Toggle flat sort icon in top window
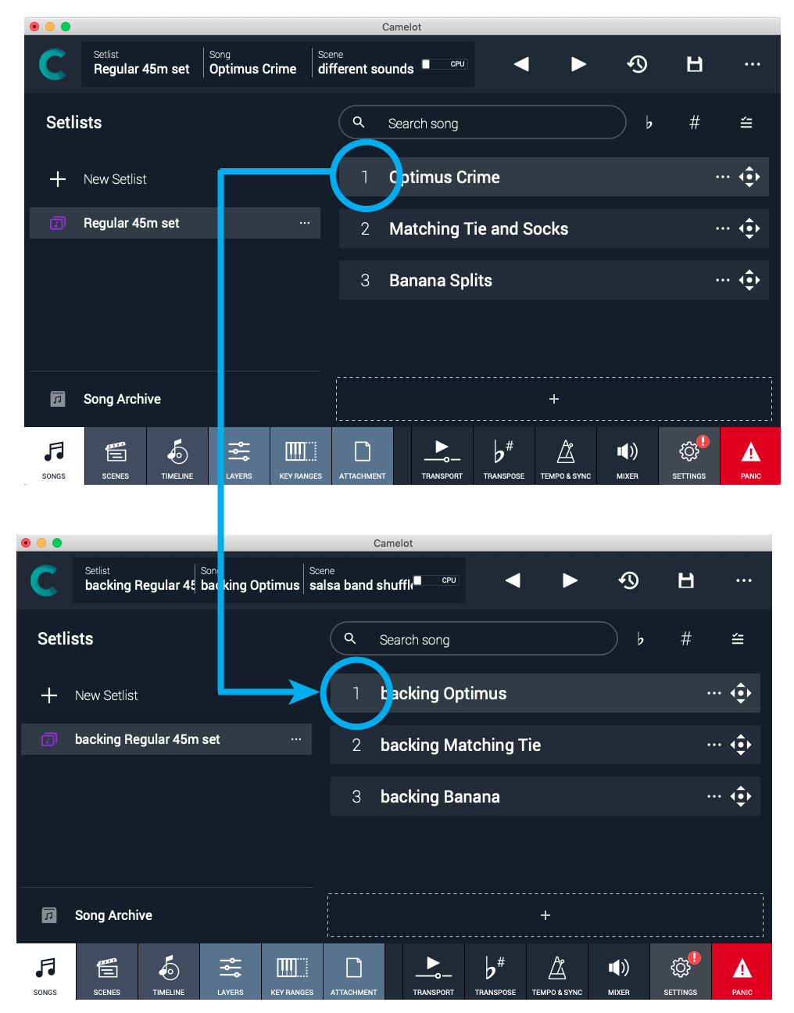The width and height of the screenshot is (794, 1013). point(649,123)
